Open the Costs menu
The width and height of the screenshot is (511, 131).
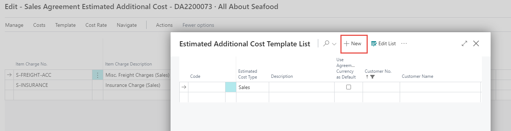pyautogui.click(x=39, y=25)
